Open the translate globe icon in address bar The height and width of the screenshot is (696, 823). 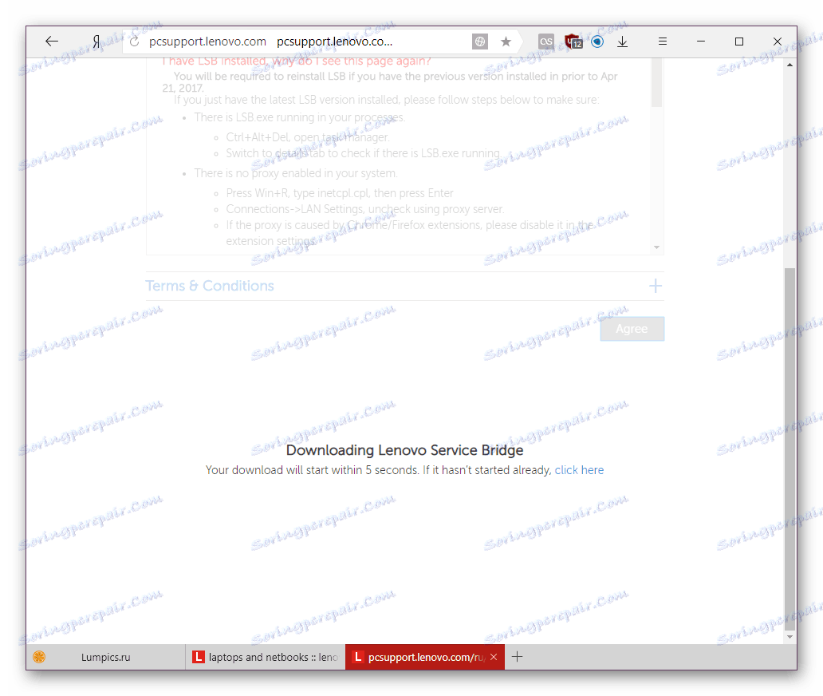pos(479,41)
